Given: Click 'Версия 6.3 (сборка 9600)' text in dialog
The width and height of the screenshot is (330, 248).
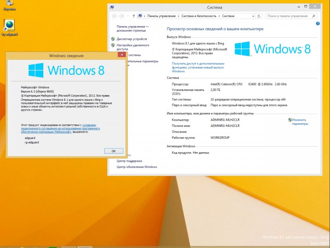Looking at the screenshot, I should (37, 91).
